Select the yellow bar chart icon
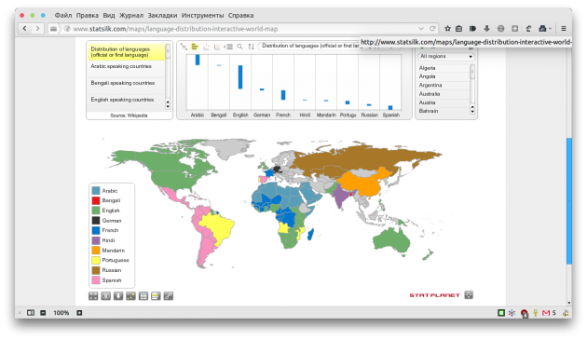587x340 pixels. 195,47
